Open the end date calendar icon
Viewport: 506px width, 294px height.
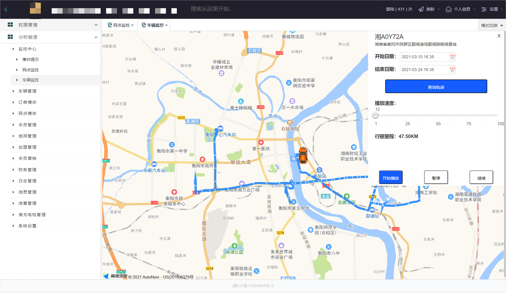pyautogui.click(x=452, y=70)
